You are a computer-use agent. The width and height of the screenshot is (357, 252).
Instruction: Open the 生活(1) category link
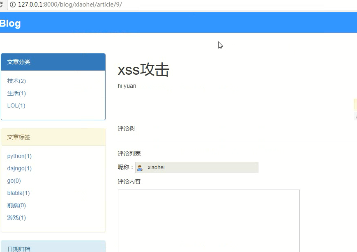[16, 93]
